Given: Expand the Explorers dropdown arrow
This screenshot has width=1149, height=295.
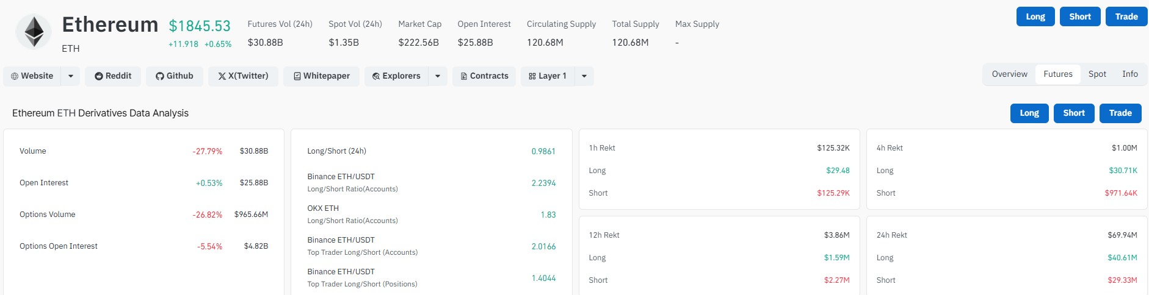Looking at the screenshot, I should 438,76.
